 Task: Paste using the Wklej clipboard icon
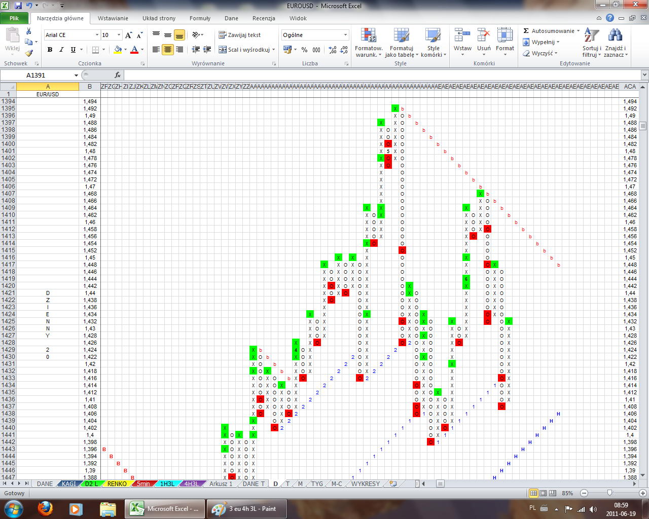(12, 35)
